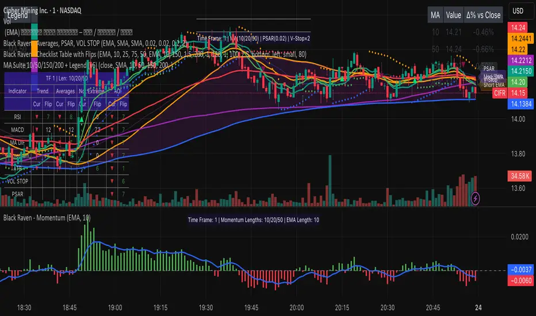Click the Value column header
Screen dimensions: 536x316
454,15
